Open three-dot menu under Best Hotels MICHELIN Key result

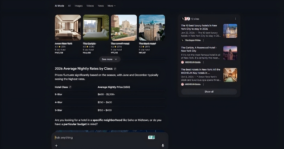pyautogui.click(x=203, y=84)
